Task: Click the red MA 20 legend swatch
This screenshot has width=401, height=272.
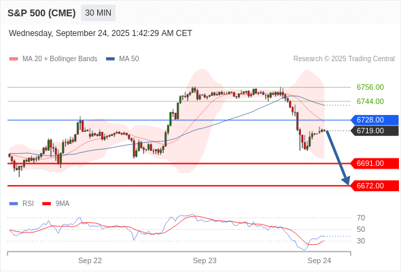Action: (14, 59)
